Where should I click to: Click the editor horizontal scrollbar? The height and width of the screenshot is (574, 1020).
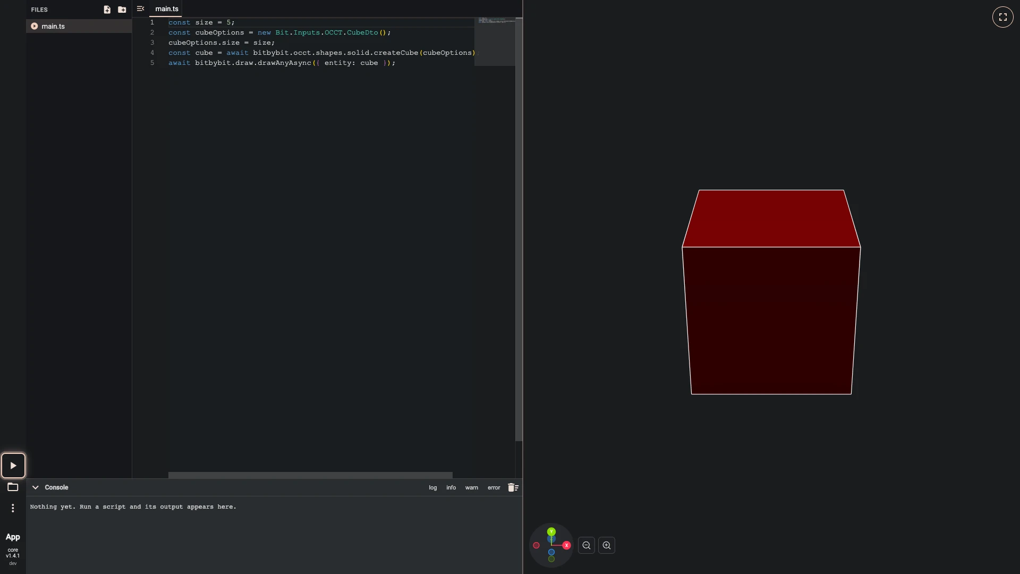(310, 475)
